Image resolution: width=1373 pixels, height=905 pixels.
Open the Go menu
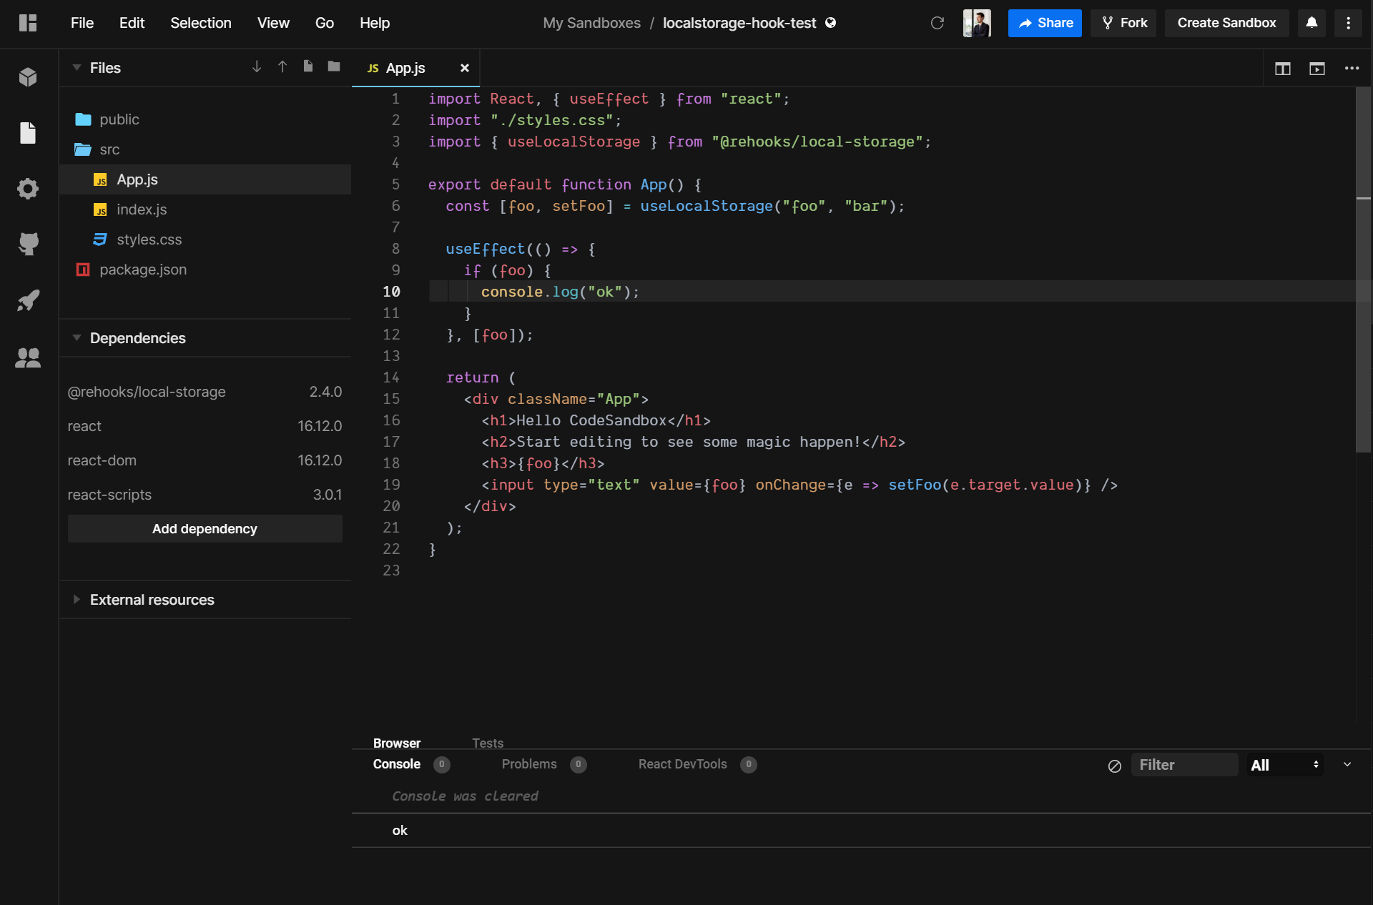(x=325, y=23)
